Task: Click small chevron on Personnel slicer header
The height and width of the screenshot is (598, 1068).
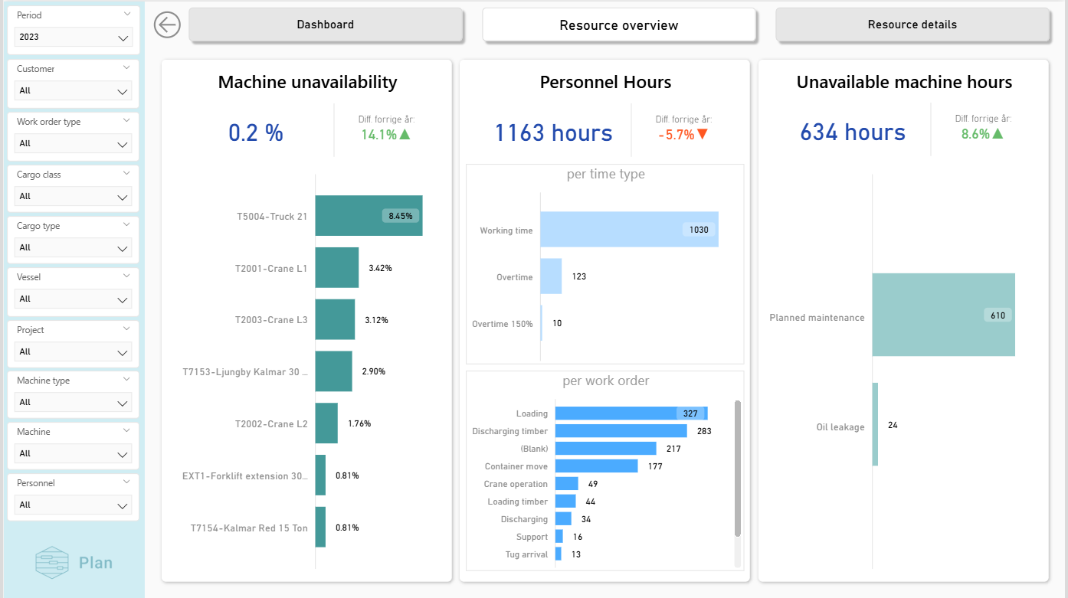Action: point(127,482)
